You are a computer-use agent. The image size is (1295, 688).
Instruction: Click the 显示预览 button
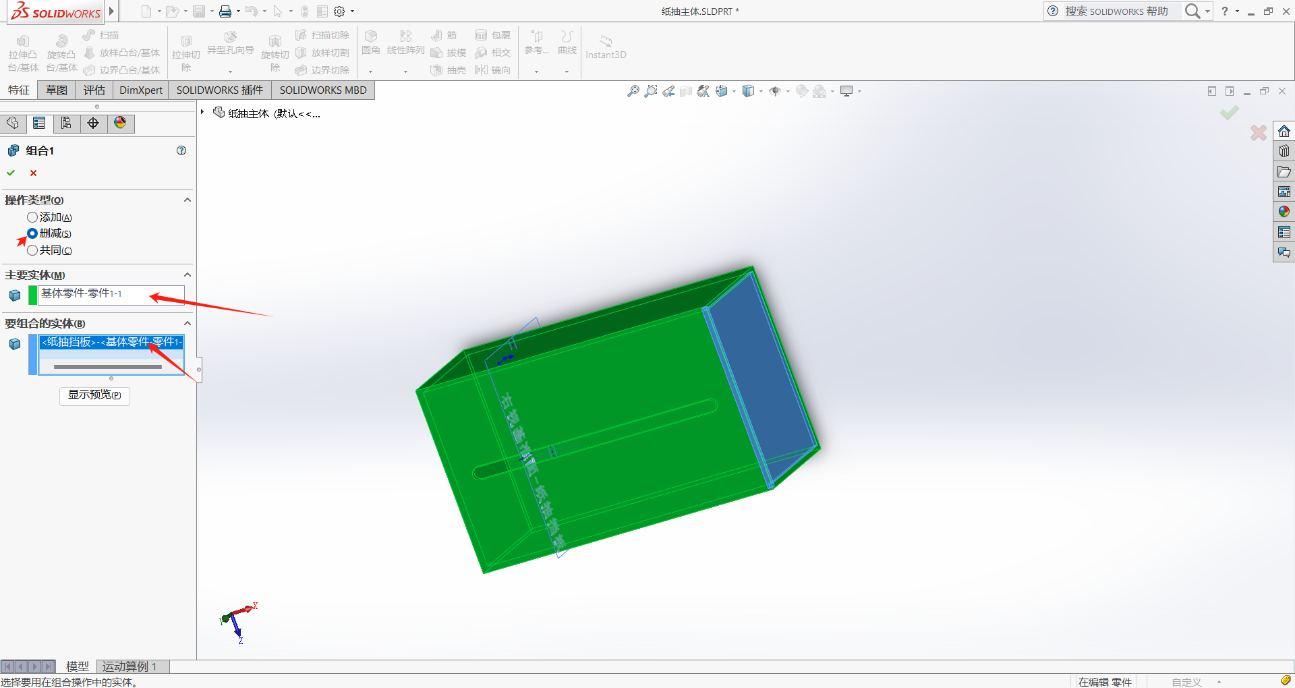click(94, 395)
